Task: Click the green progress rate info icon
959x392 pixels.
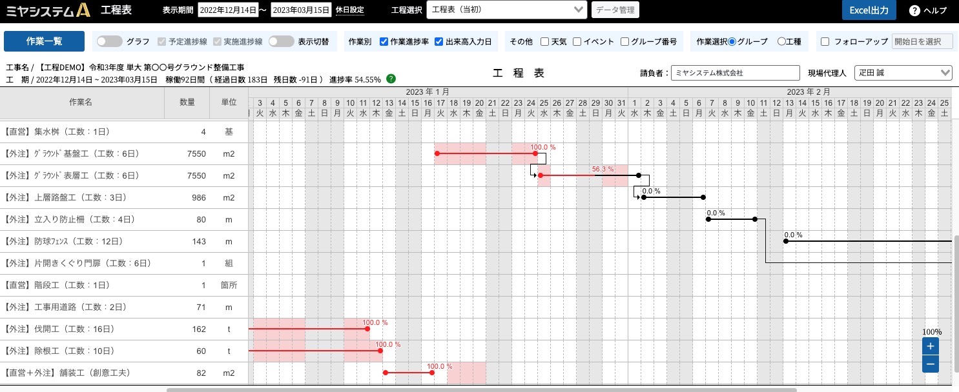Action: [x=391, y=79]
